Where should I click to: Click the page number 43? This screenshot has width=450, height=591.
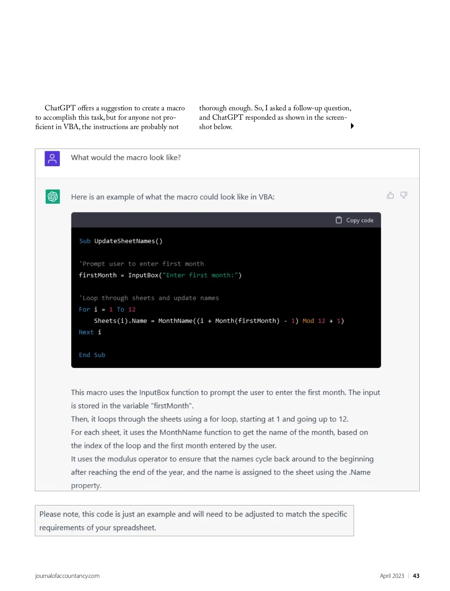point(416,576)
